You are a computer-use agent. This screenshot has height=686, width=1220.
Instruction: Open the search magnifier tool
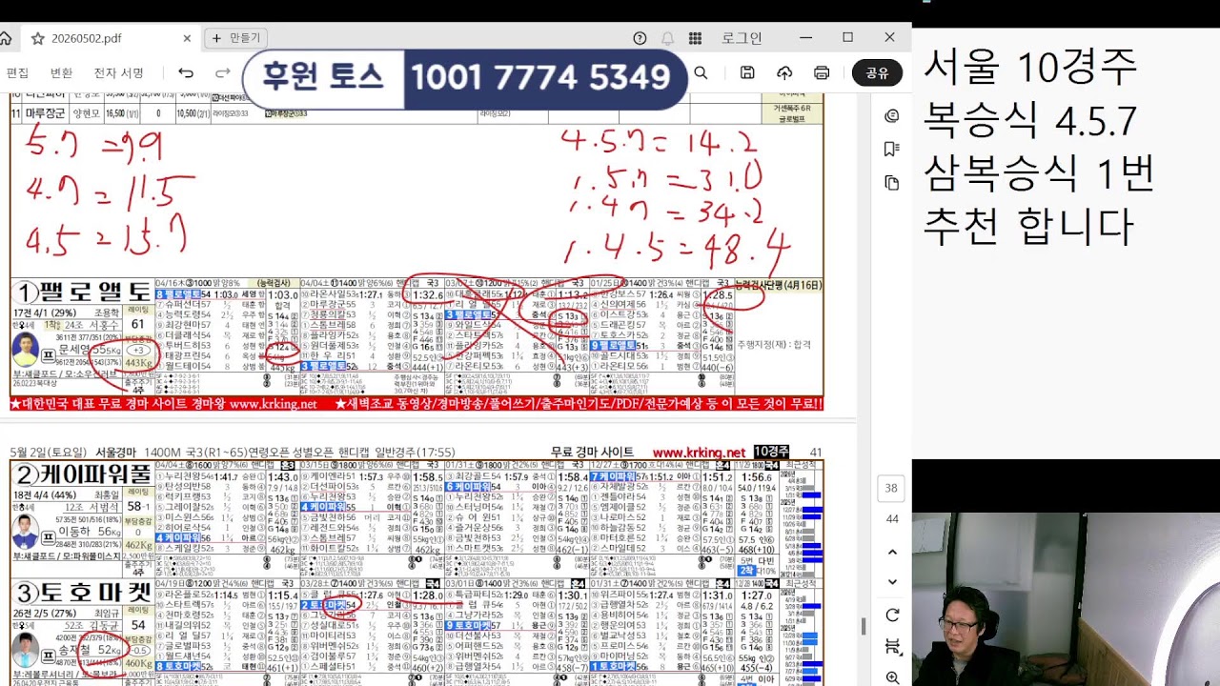[701, 73]
